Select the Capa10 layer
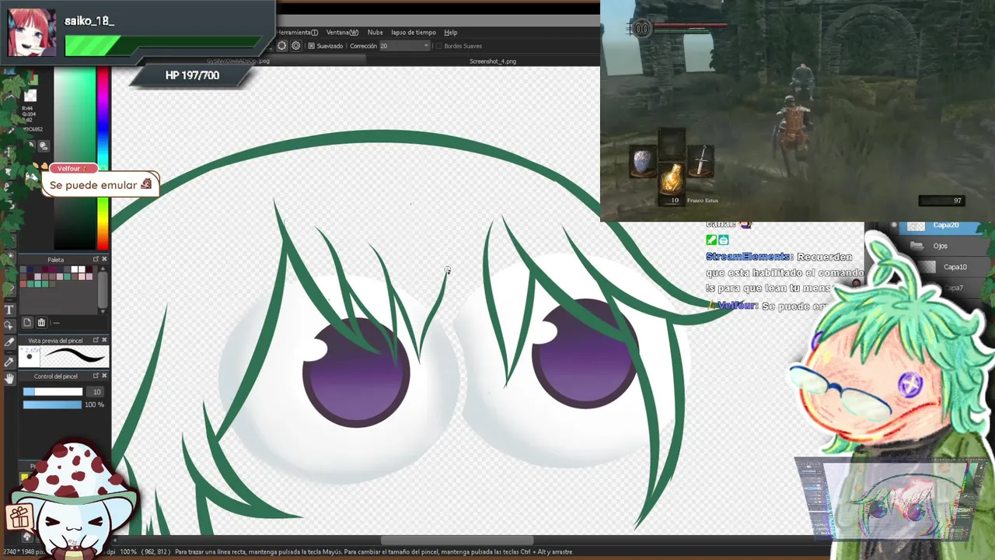The height and width of the screenshot is (560, 995). click(x=955, y=267)
